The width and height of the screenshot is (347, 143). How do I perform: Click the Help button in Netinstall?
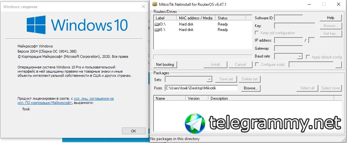[331, 18]
